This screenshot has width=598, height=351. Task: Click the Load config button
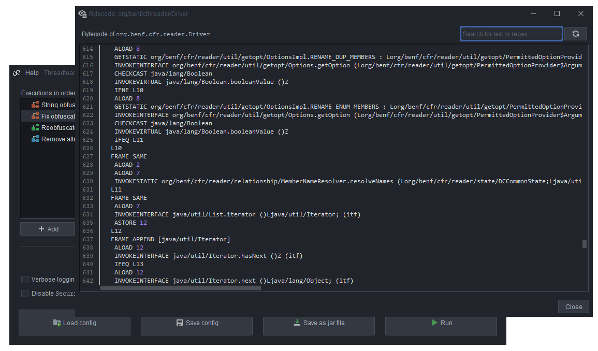(74, 322)
